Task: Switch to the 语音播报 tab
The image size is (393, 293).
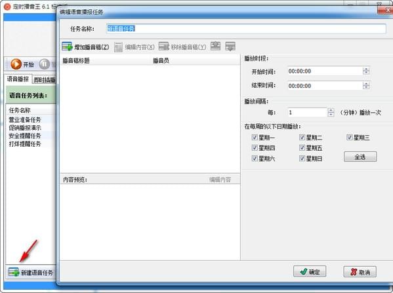Action: point(18,79)
